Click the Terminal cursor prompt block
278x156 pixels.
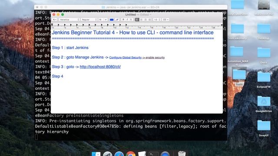tap(36, 137)
